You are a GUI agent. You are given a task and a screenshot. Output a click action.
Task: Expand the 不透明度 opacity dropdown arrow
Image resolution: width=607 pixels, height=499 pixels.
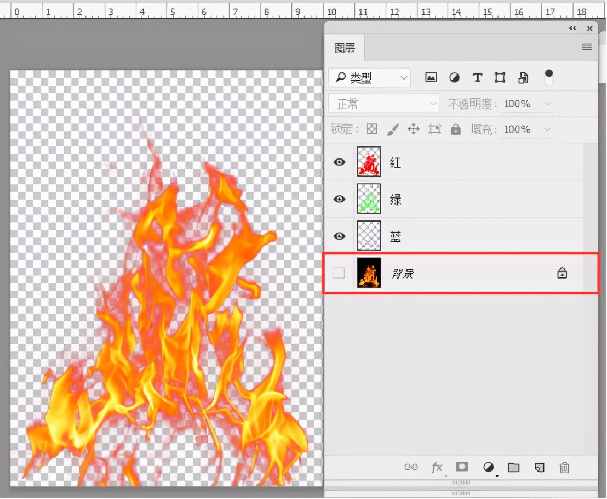[546, 104]
